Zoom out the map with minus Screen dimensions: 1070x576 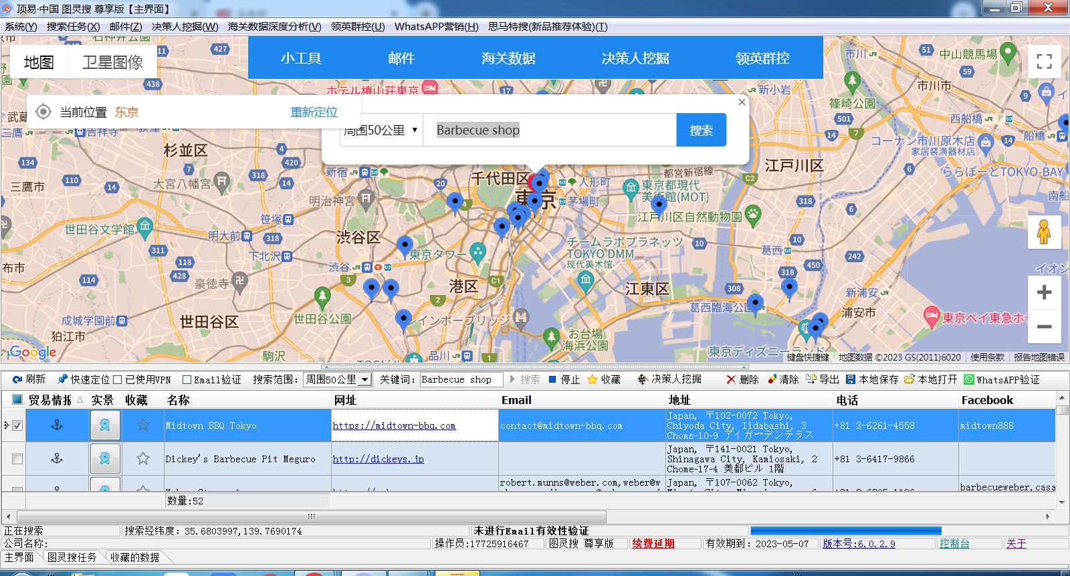(x=1044, y=326)
